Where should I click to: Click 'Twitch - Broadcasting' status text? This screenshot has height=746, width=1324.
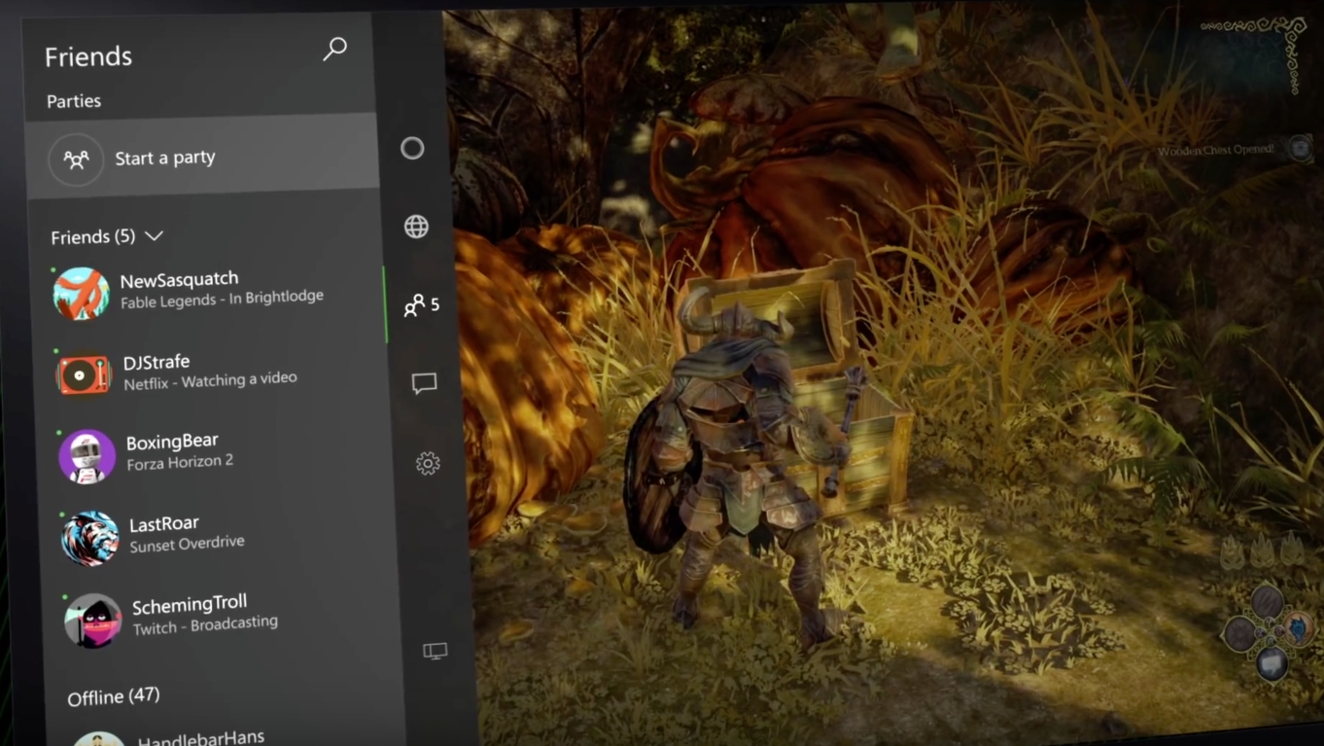205,625
